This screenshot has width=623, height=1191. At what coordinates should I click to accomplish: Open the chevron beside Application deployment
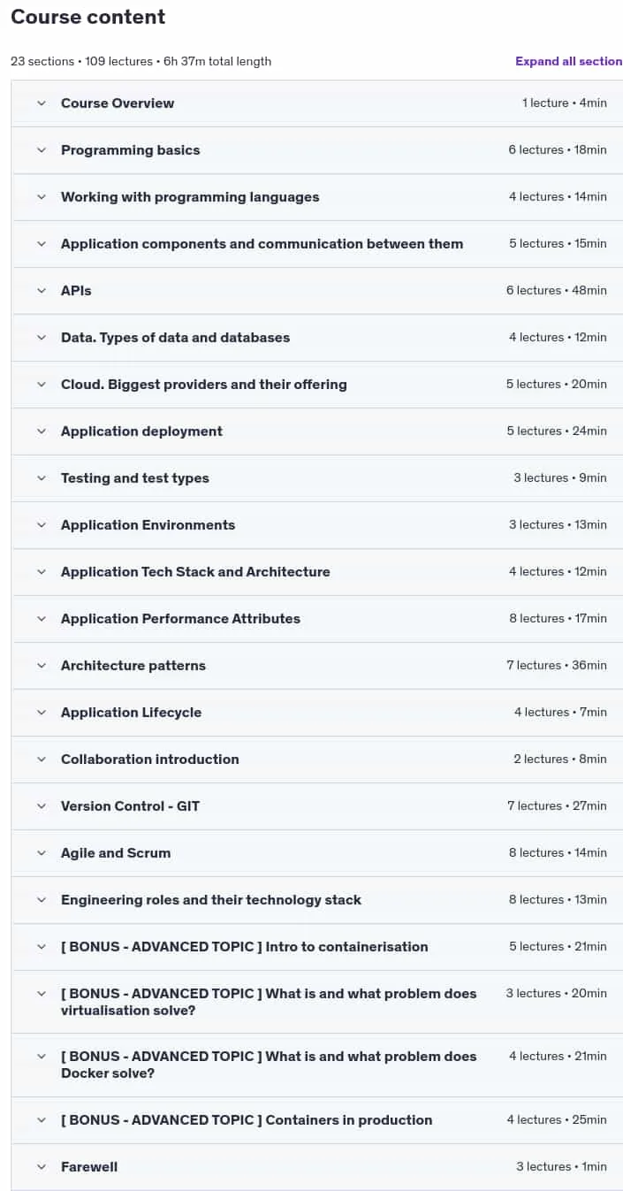(41, 431)
